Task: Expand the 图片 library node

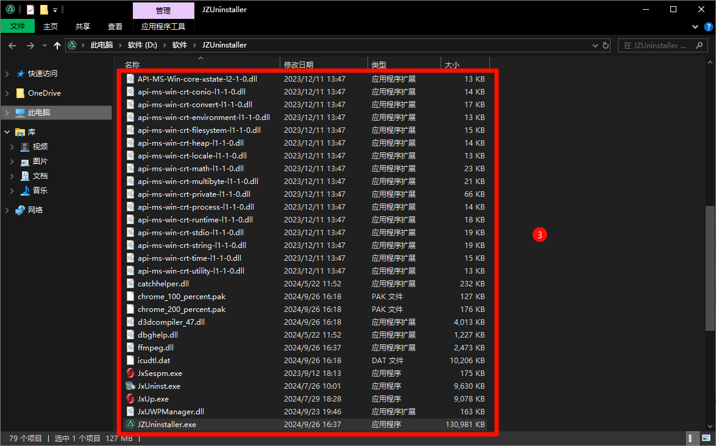Action: [12, 161]
